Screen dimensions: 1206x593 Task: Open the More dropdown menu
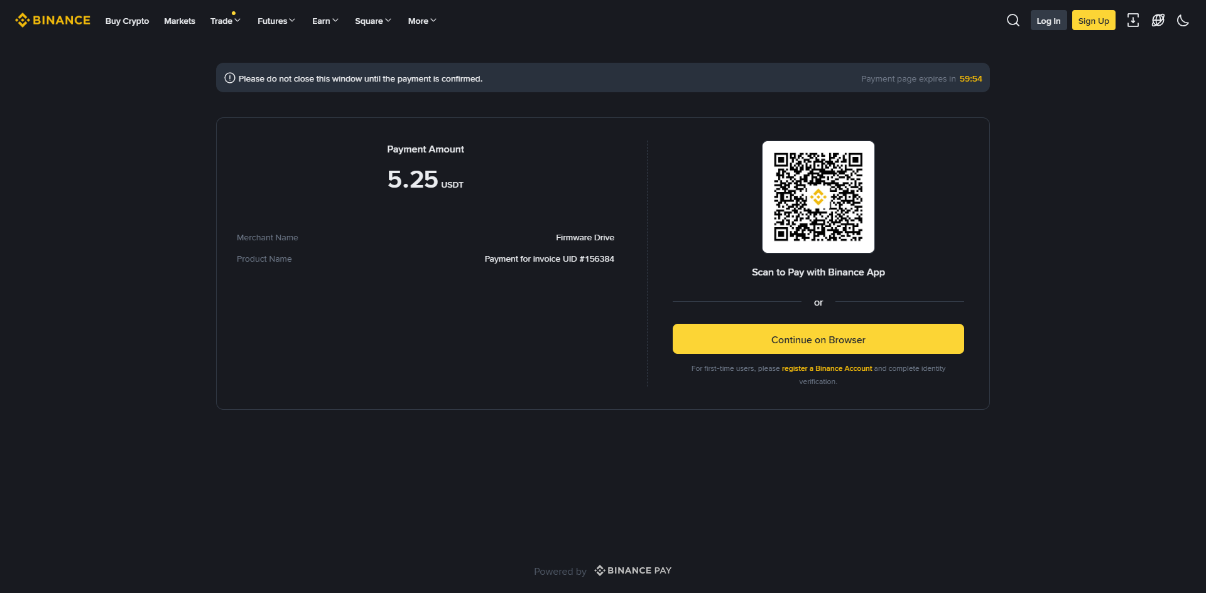pyautogui.click(x=421, y=21)
